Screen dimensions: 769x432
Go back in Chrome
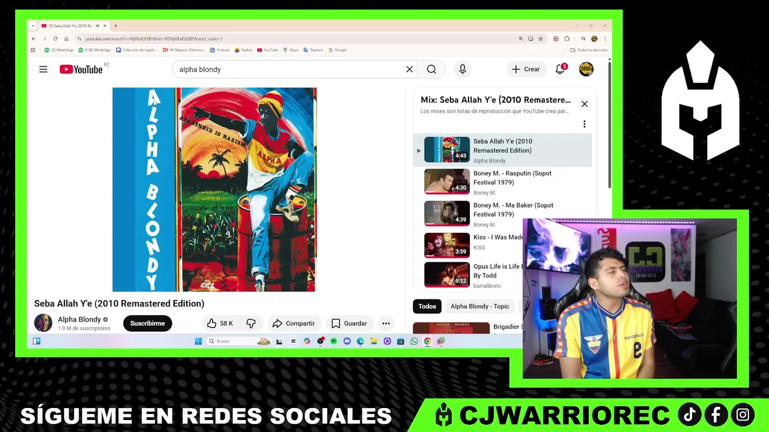pyautogui.click(x=34, y=39)
